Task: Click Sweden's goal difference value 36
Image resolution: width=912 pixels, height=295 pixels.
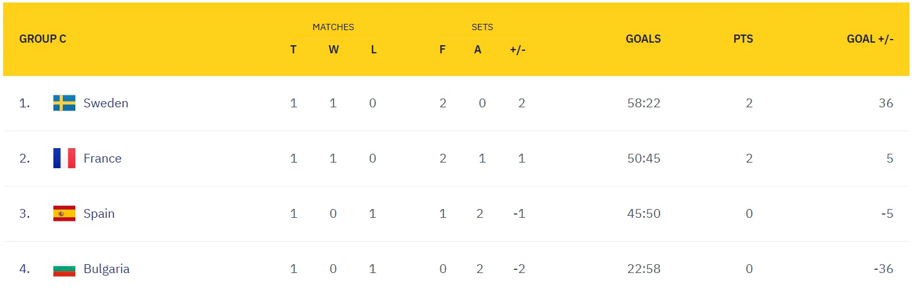Action: (886, 103)
